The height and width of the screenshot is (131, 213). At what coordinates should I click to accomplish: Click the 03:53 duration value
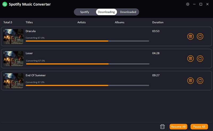point(156,31)
